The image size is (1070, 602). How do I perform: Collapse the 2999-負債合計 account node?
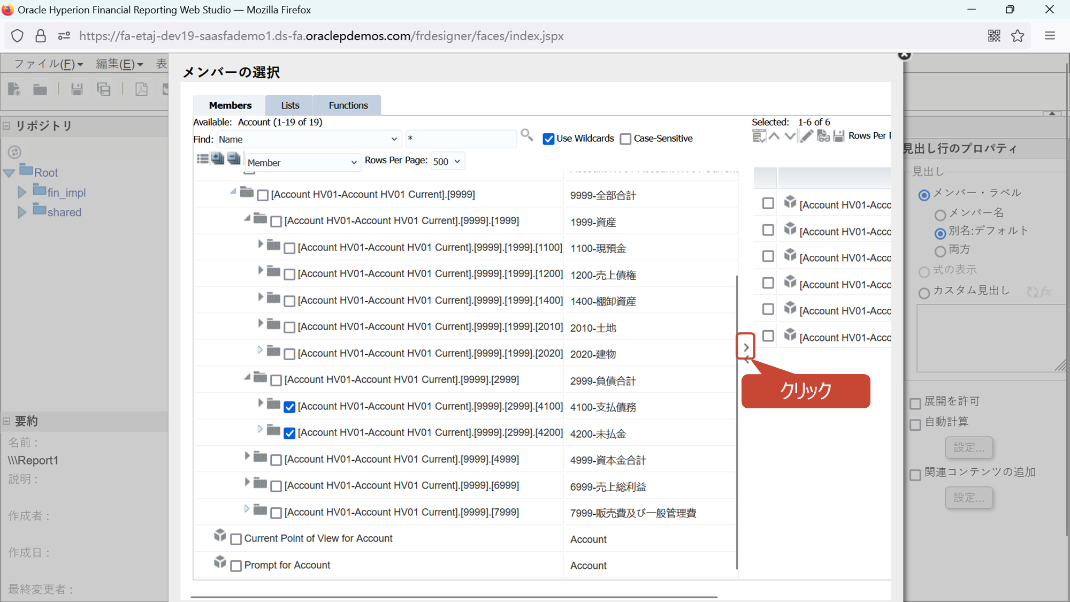tap(247, 377)
